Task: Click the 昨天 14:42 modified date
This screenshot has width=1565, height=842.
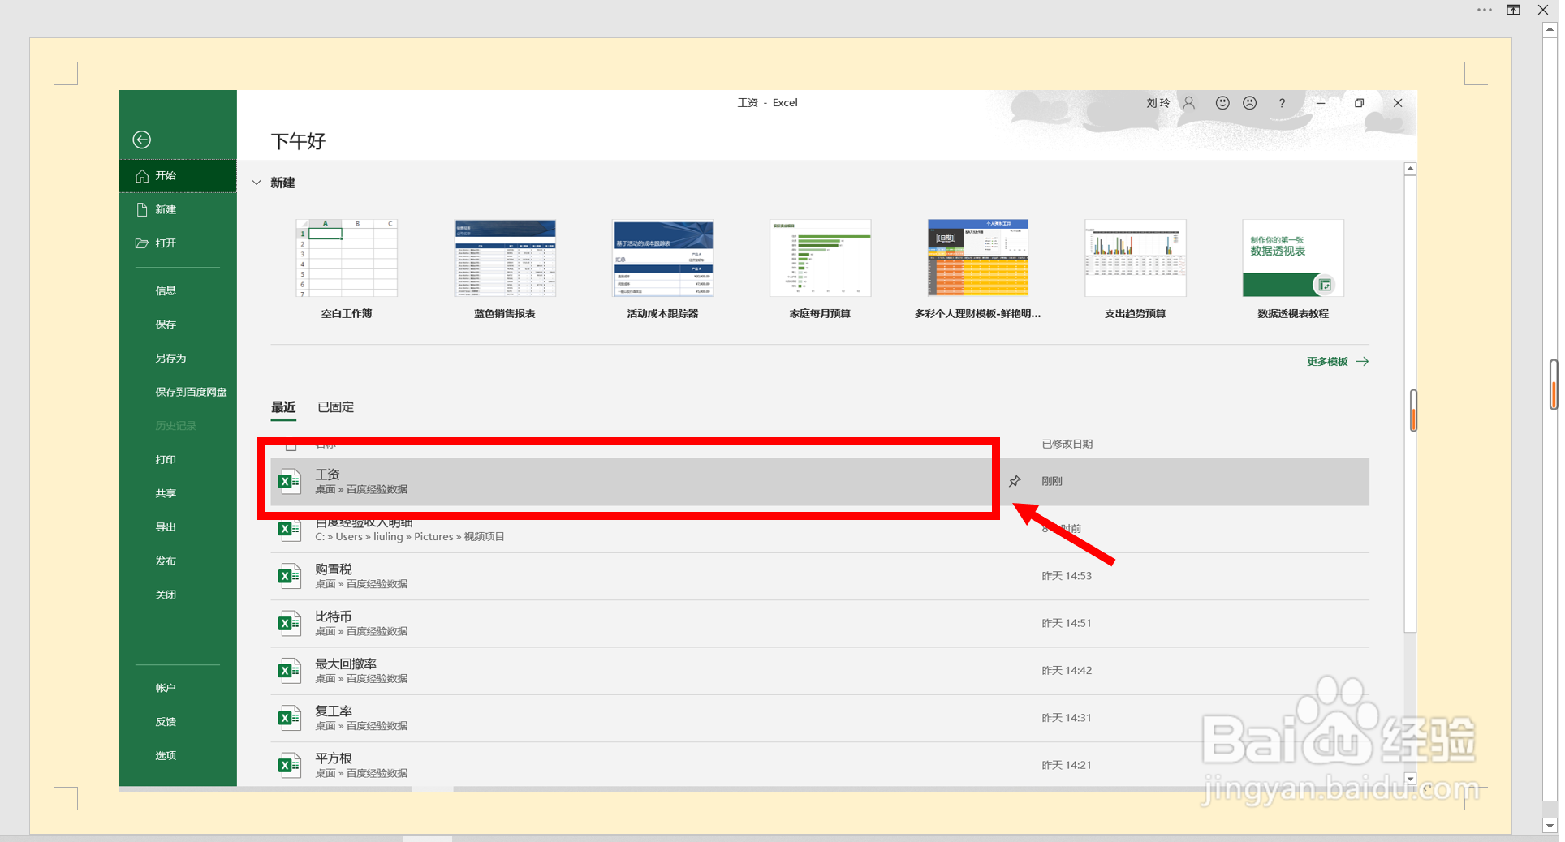Action: (x=1067, y=671)
